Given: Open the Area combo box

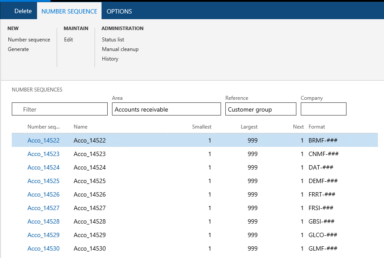Looking at the screenshot, I should click(166, 109).
